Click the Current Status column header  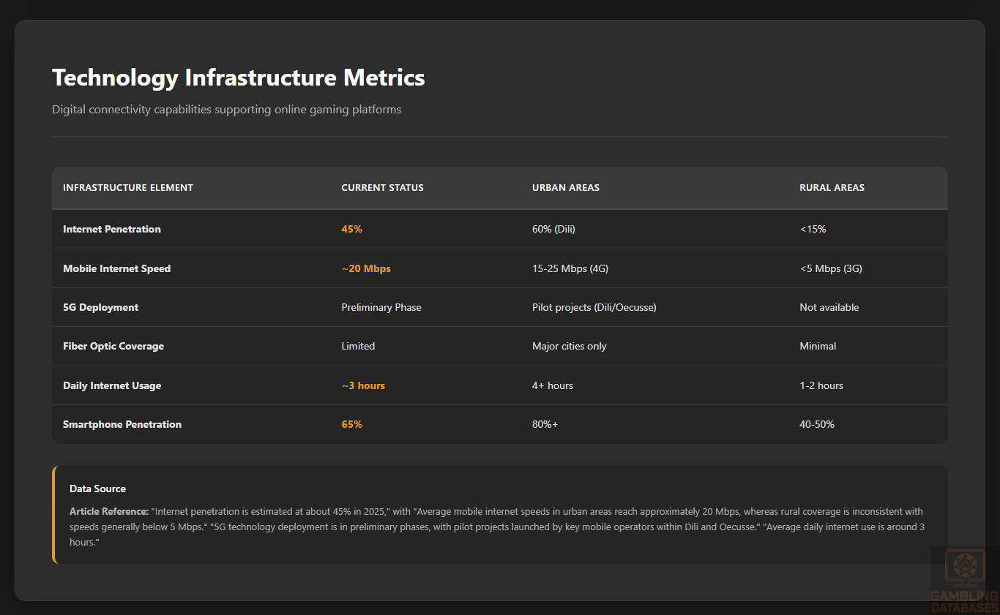point(382,188)
